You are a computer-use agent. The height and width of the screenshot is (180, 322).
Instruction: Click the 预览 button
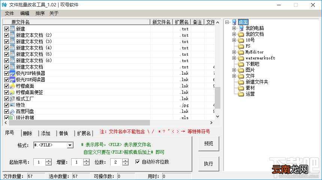tap(209, 144)
